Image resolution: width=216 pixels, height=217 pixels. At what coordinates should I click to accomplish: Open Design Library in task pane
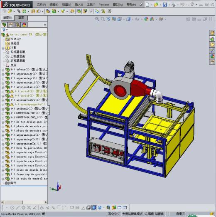click(212, 39)
